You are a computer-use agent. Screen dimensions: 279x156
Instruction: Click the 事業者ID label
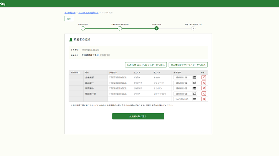coord(74,50)
